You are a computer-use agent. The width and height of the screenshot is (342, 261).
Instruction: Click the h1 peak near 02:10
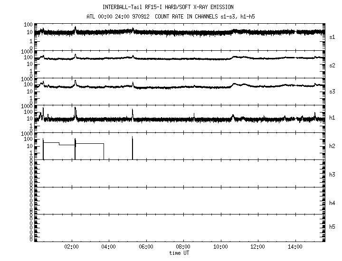point(75,112)
